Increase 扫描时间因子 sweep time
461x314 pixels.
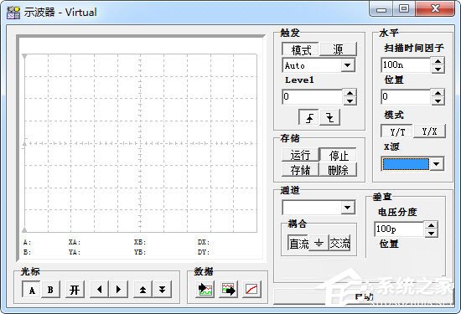point(438,61)
